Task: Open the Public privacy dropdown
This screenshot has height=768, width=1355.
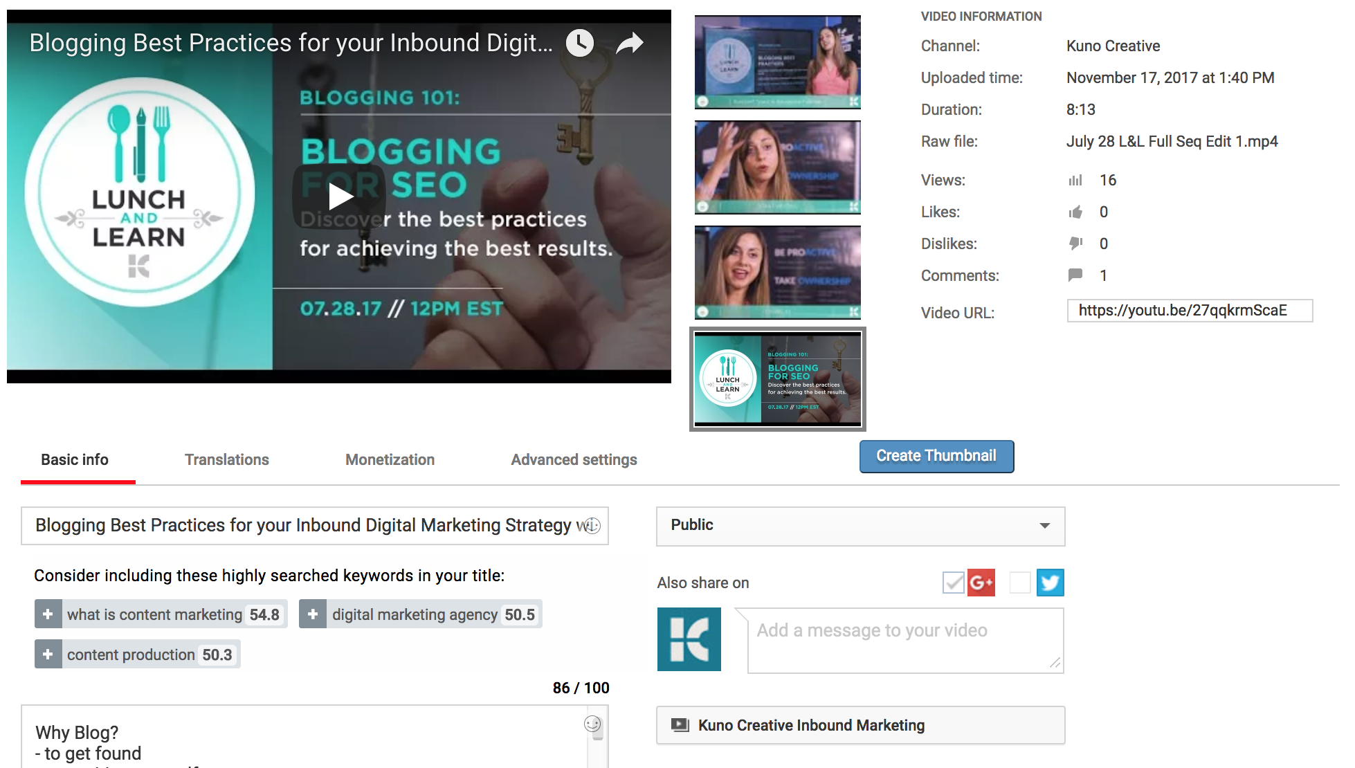Action: (x=860, y=526)
